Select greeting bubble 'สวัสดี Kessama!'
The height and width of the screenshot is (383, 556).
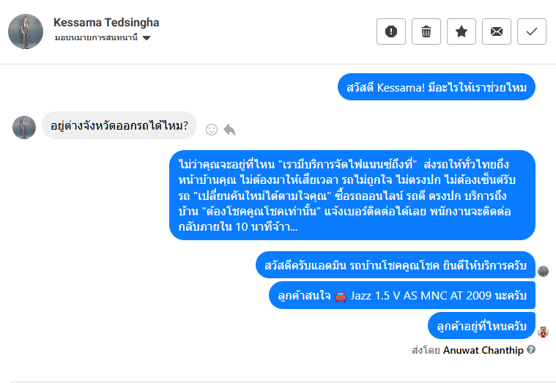point(436,87)
